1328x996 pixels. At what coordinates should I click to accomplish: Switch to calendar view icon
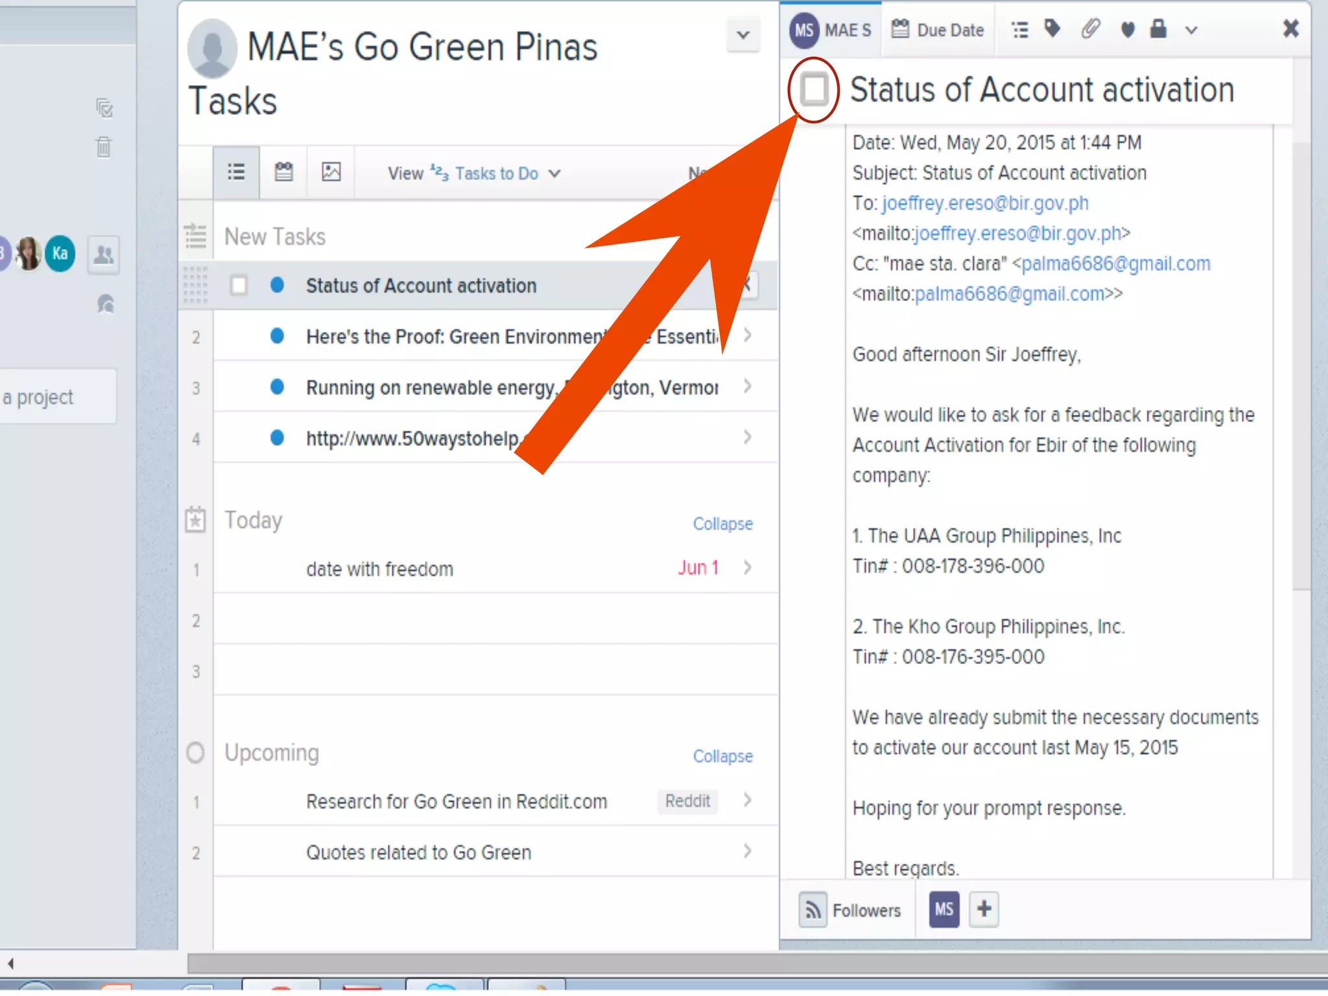tap(283, 172)
